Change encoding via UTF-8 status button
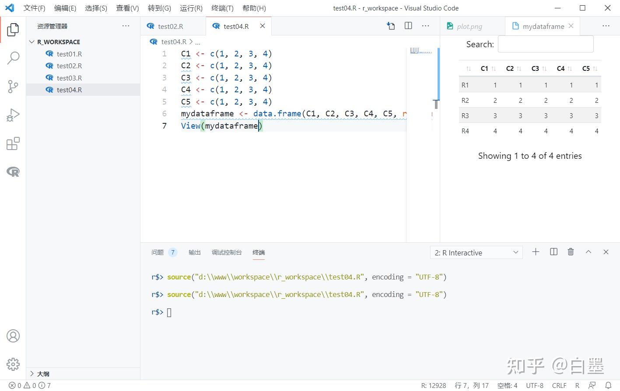This screenshot has width=620, height=391. point(534,385)
